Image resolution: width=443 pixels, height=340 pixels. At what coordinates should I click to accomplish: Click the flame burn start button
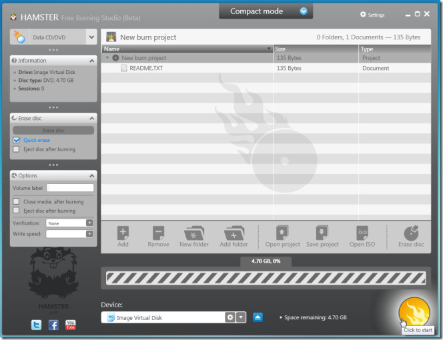point(414,313)
